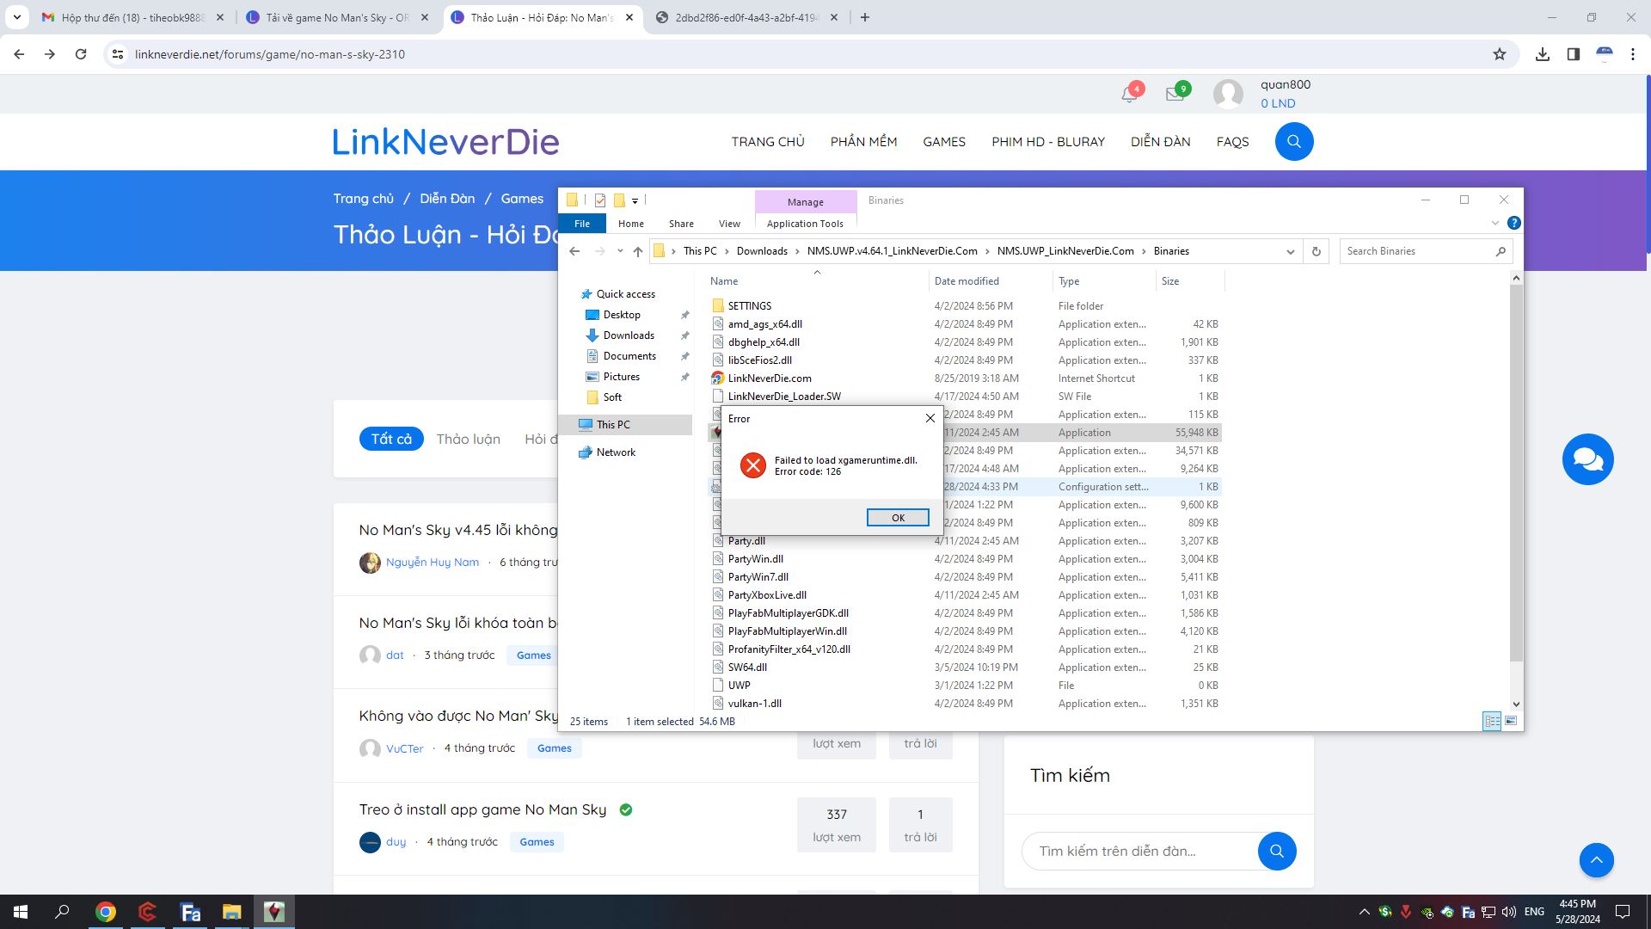Toggle large thumbnails view in Explorer

1511,721
